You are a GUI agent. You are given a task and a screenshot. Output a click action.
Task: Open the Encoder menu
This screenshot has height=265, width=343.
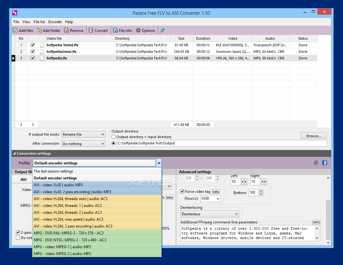tap(55, 22)
